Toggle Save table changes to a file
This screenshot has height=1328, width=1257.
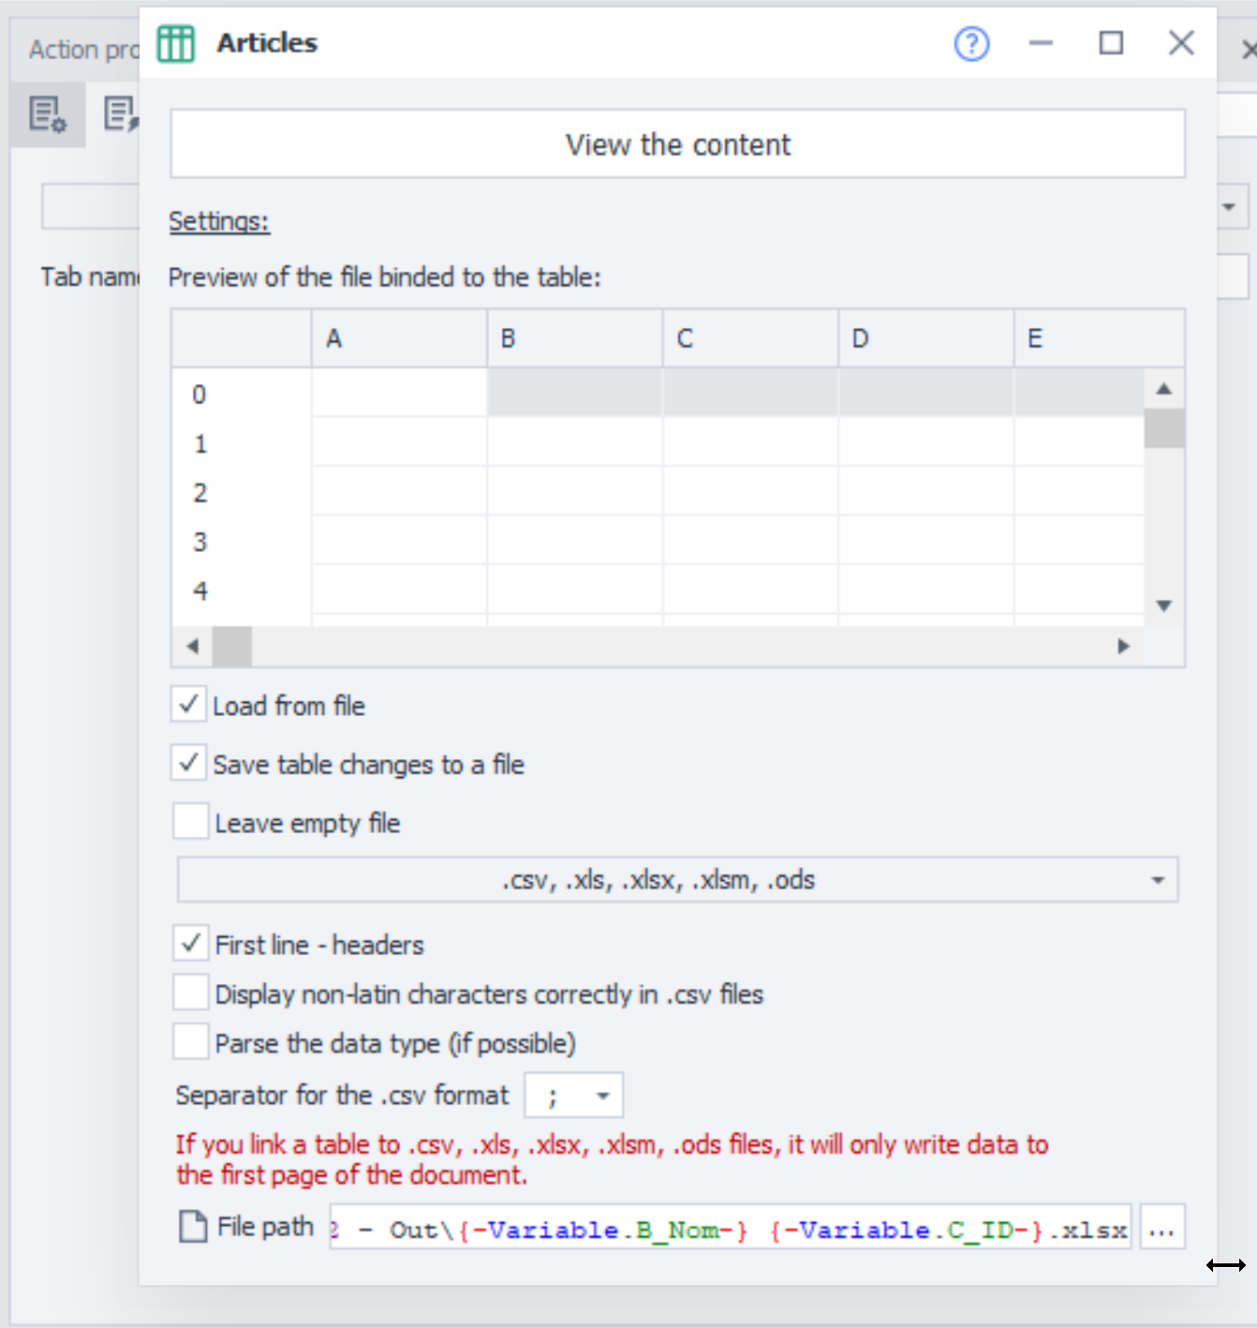(189, 763)
